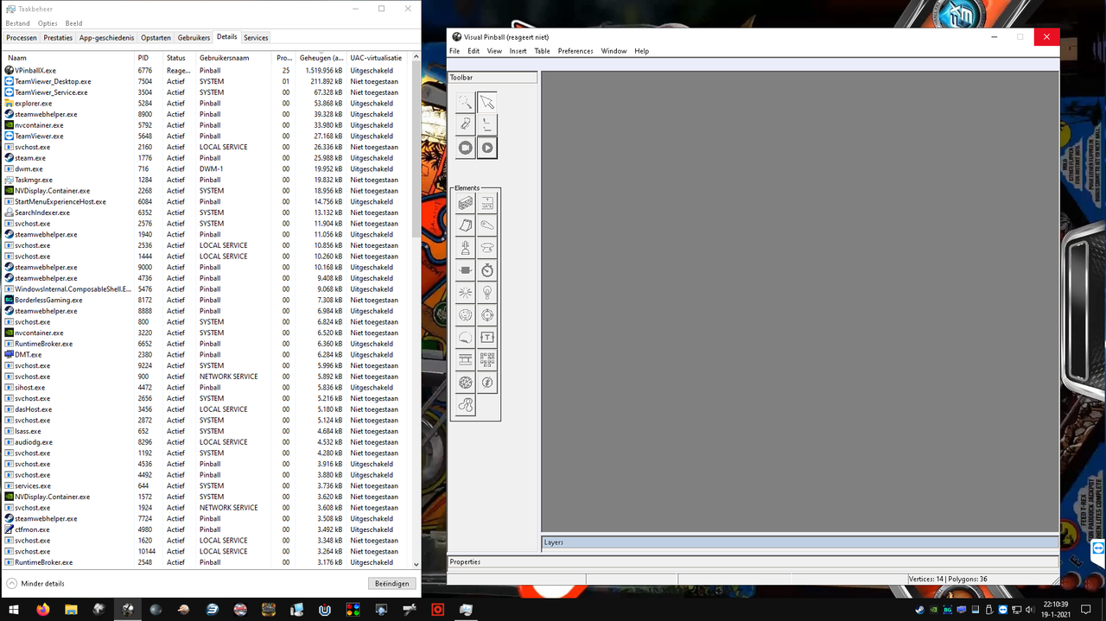Image resolution: width=1106 pixels, height=621 pixels.
Task: Click the TeamViewer icon in system tray
Action: (1002, 609)
